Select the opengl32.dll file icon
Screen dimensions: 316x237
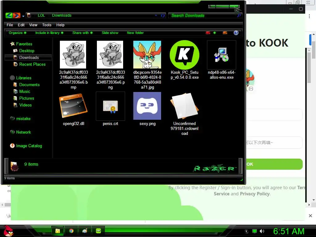[x=73, y=106]
